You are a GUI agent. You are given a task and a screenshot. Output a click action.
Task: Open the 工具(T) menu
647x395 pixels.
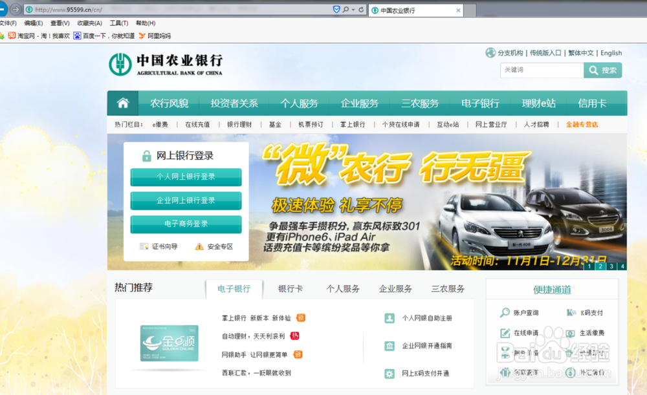(119, 23)
